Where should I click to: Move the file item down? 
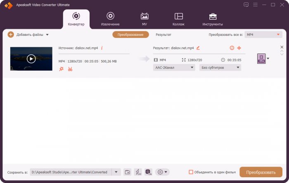(282, 54)
